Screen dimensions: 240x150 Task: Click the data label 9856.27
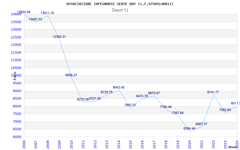(x=71, y=75)
